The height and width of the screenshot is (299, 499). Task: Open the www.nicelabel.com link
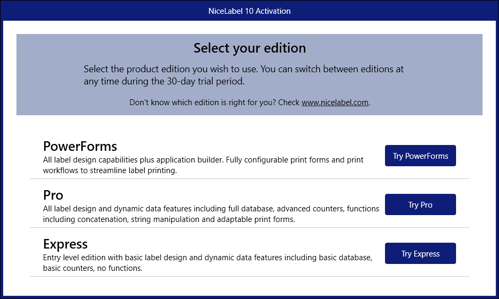[x=335, y=102]
